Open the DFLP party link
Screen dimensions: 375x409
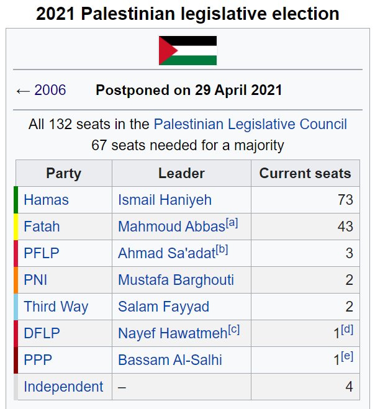pos(42,333)
